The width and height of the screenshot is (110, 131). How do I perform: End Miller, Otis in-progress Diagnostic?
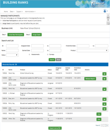point(99,119)
